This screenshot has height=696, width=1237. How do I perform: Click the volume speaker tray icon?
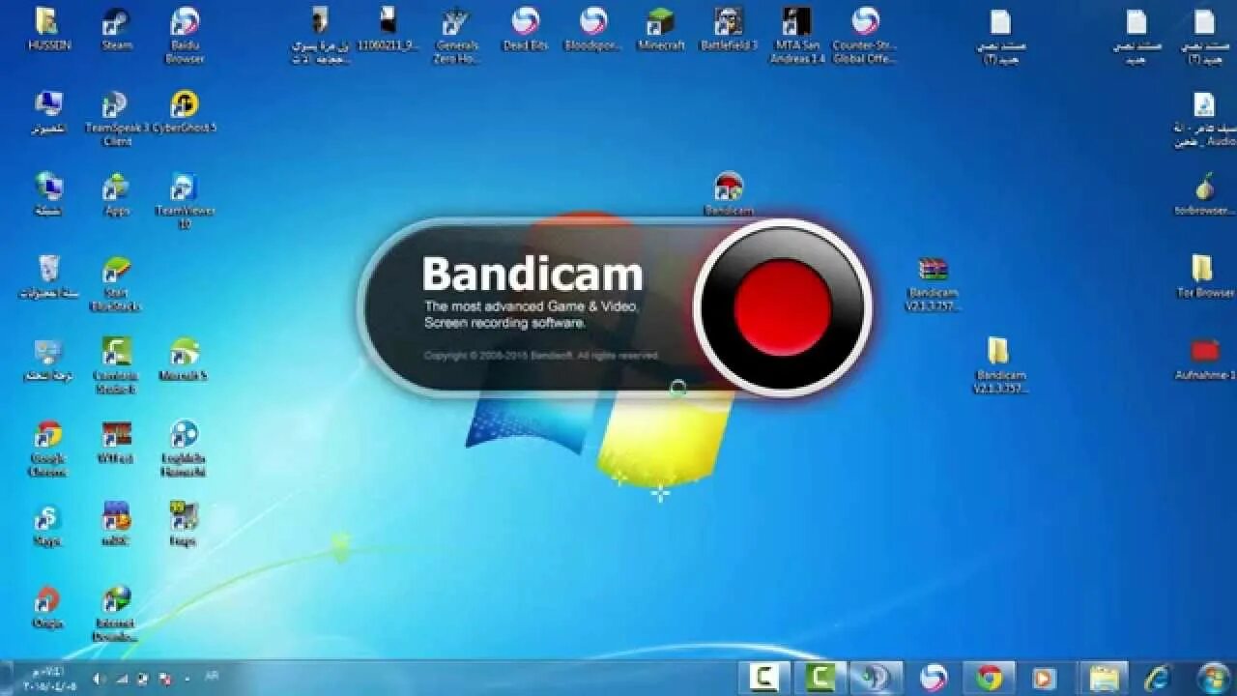(x=100, y=679)
